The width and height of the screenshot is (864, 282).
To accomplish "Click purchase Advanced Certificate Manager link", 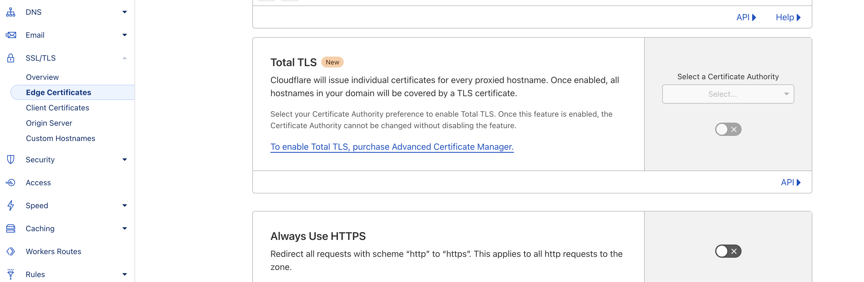I will [392, 147].
